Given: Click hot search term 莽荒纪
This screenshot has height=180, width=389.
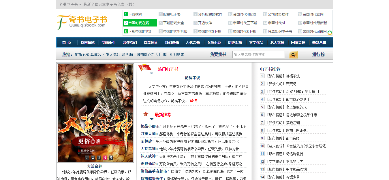Looking at the screenshot, I should point(95,54).
